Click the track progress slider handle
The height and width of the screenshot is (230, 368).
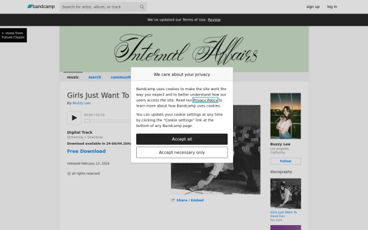pos(87,121)
